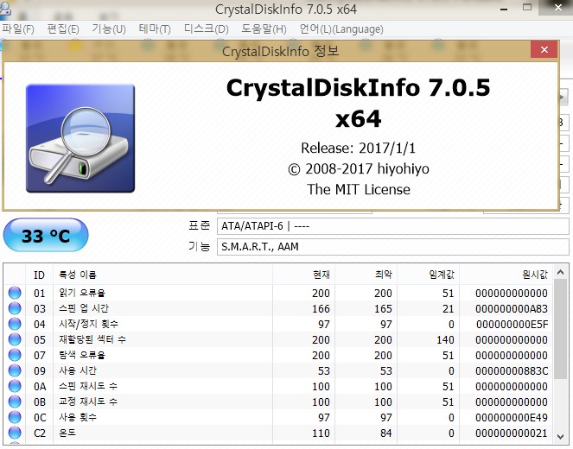Click status icon for 시작/정지 횟수 row

click(15, 324)
